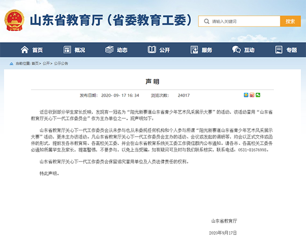Viewport: 306px width, 239px height.
Task: Share article via the Weibo icon
Action: click(252, 95)
